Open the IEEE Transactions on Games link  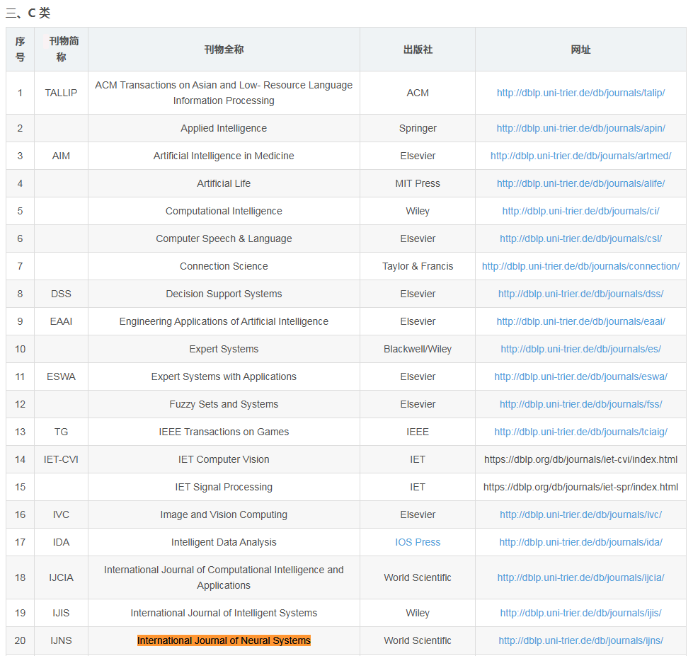580,432
